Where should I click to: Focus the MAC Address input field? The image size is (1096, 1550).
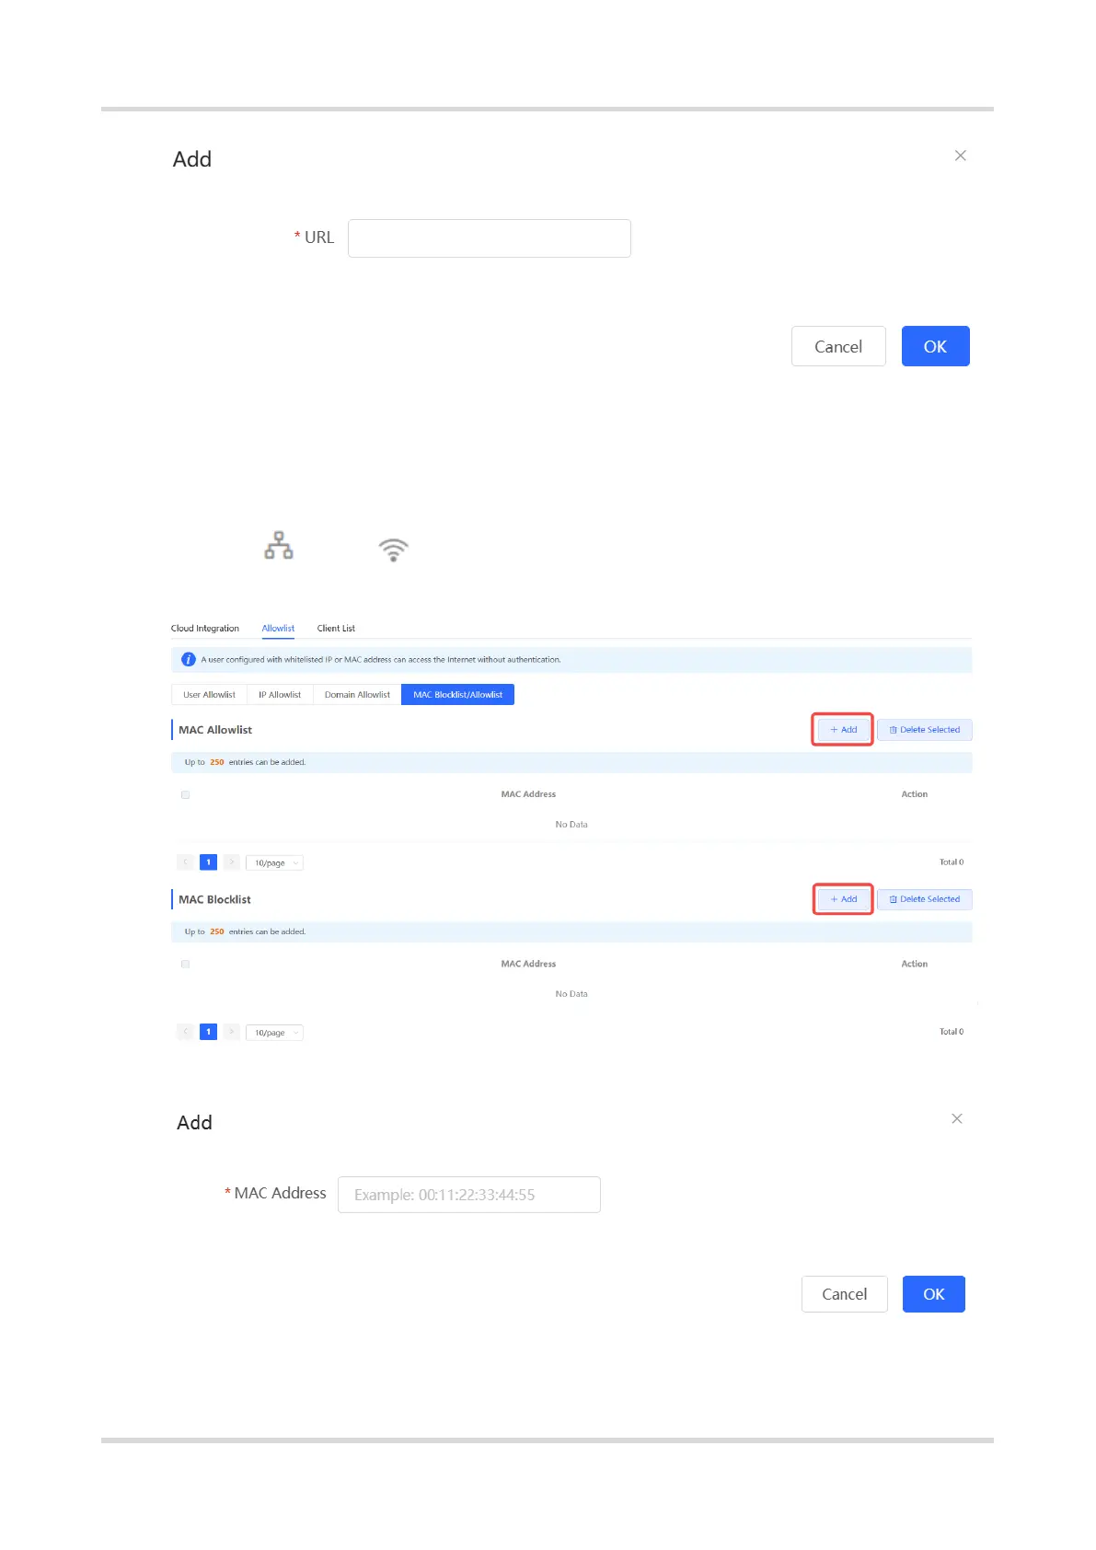(x=468, y=1195)
